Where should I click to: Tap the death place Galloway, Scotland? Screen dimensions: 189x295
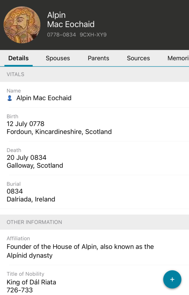(x=35, y=166)
